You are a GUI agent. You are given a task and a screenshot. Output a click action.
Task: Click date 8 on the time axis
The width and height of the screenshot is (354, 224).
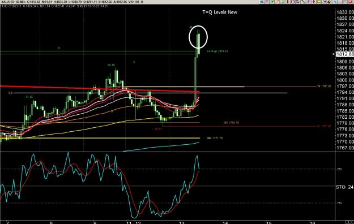click(x=51, y=223)
